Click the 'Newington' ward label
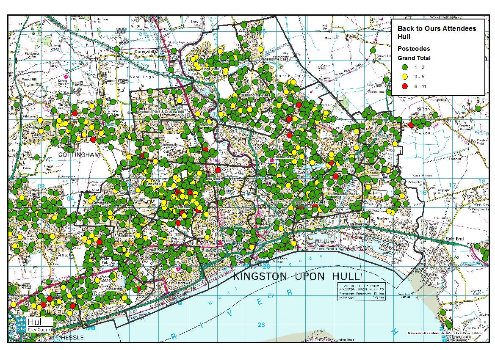Image resolution: width=495 pixels, height=350 pixels. click(x=158, y=250)
